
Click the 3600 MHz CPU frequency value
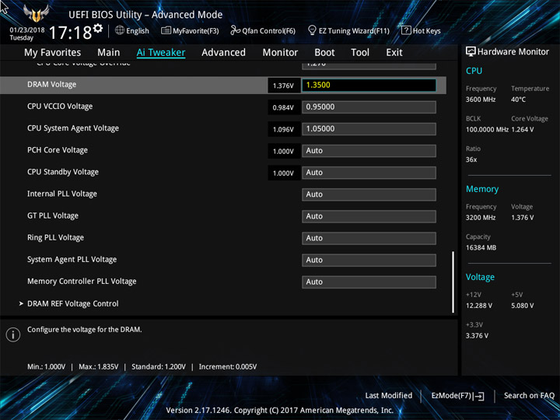click(x=481, y=100)
